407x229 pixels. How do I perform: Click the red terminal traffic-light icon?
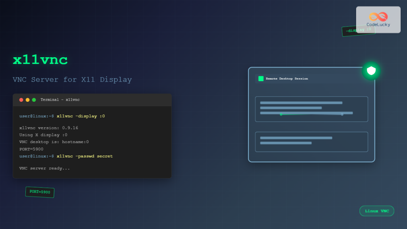click(21, 100)
